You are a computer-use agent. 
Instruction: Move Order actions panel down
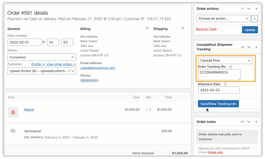249,9
